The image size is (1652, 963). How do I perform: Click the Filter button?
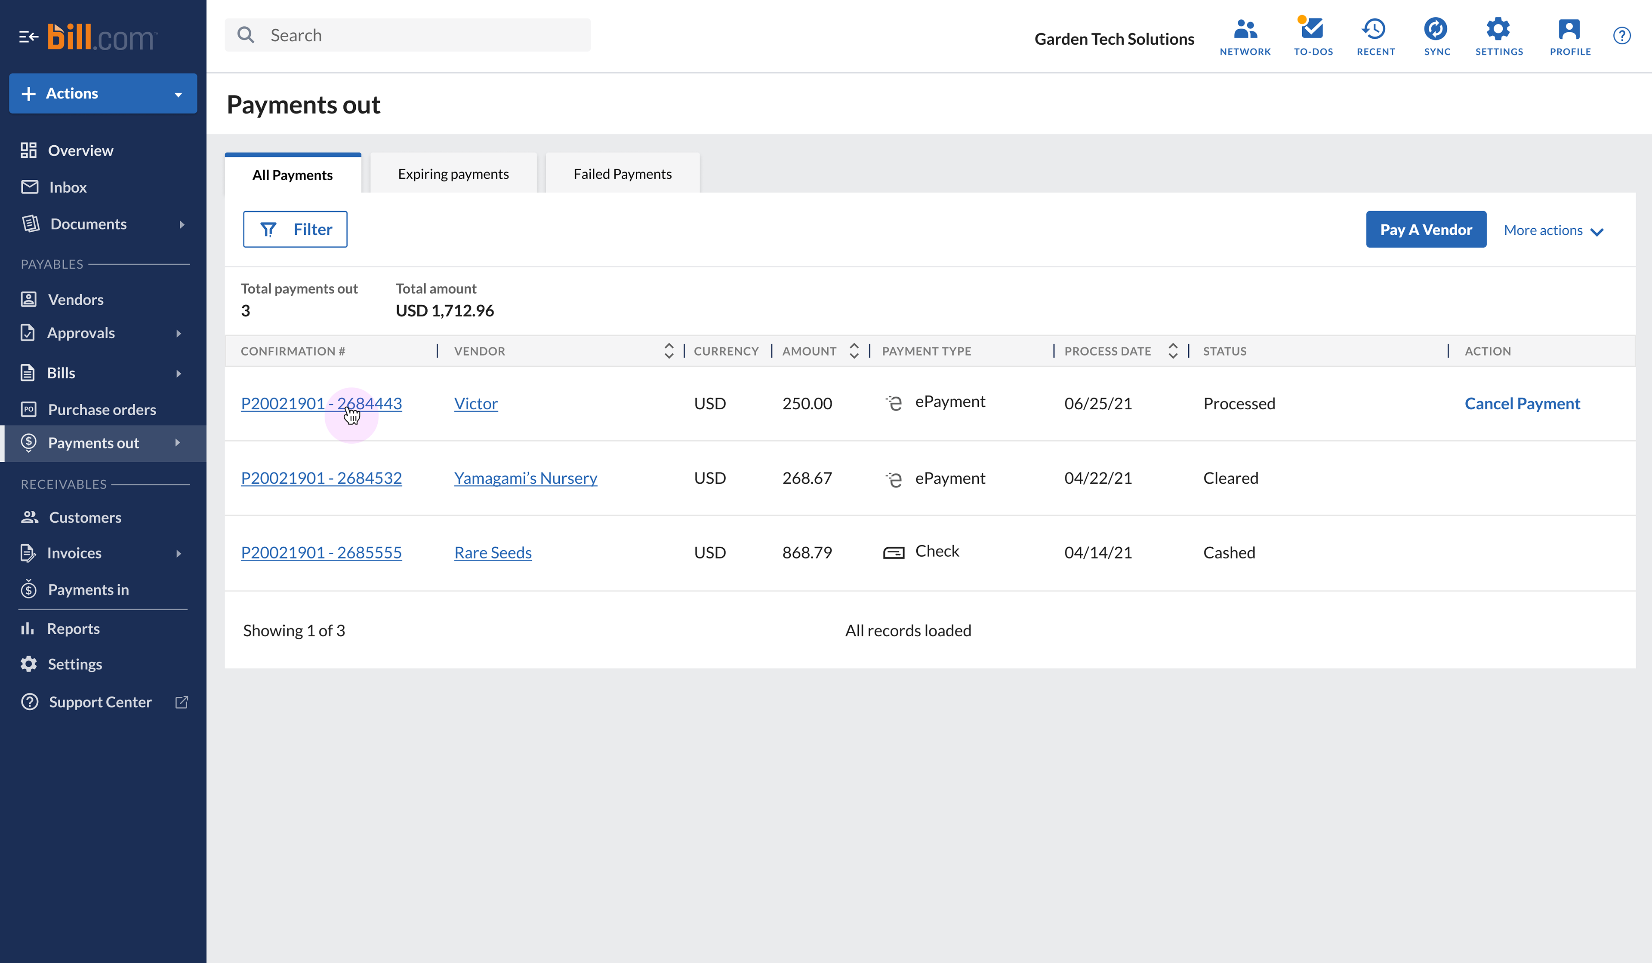295,229
